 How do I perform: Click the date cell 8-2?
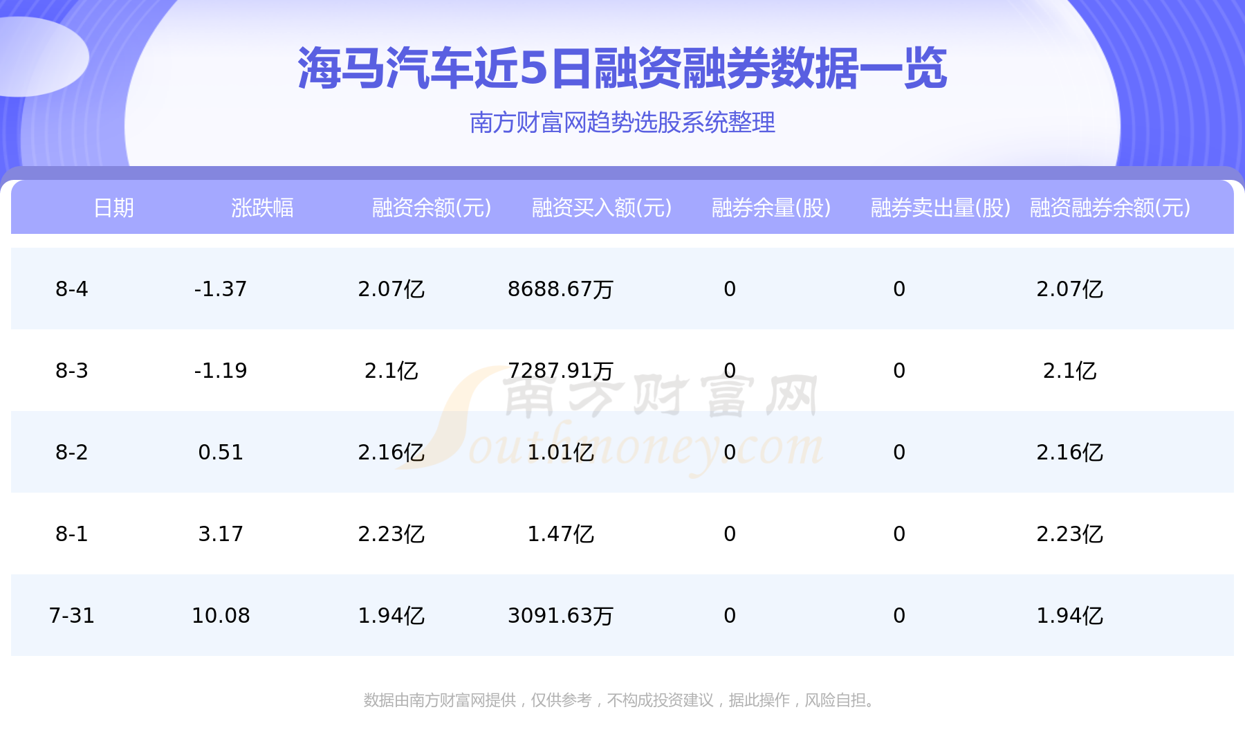(x=72, y=452)
